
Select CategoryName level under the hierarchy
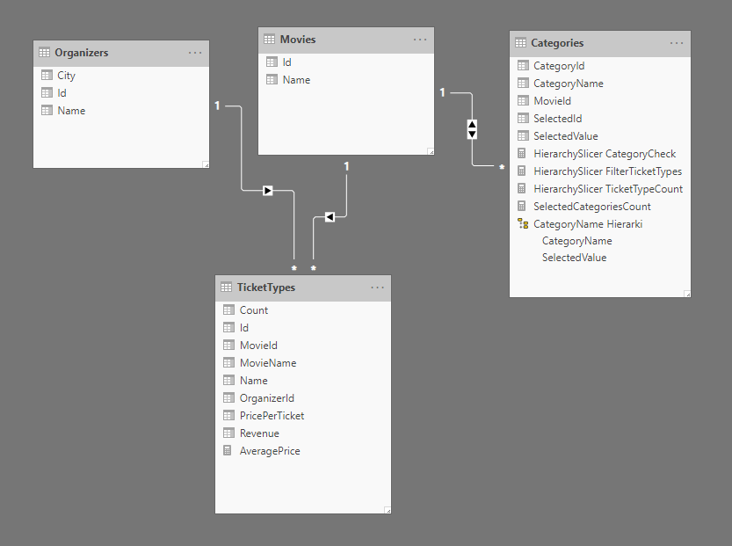click(577, 241)
